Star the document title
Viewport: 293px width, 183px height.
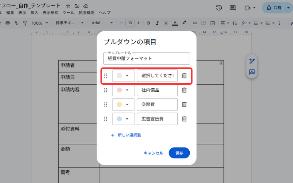point(68,6)
